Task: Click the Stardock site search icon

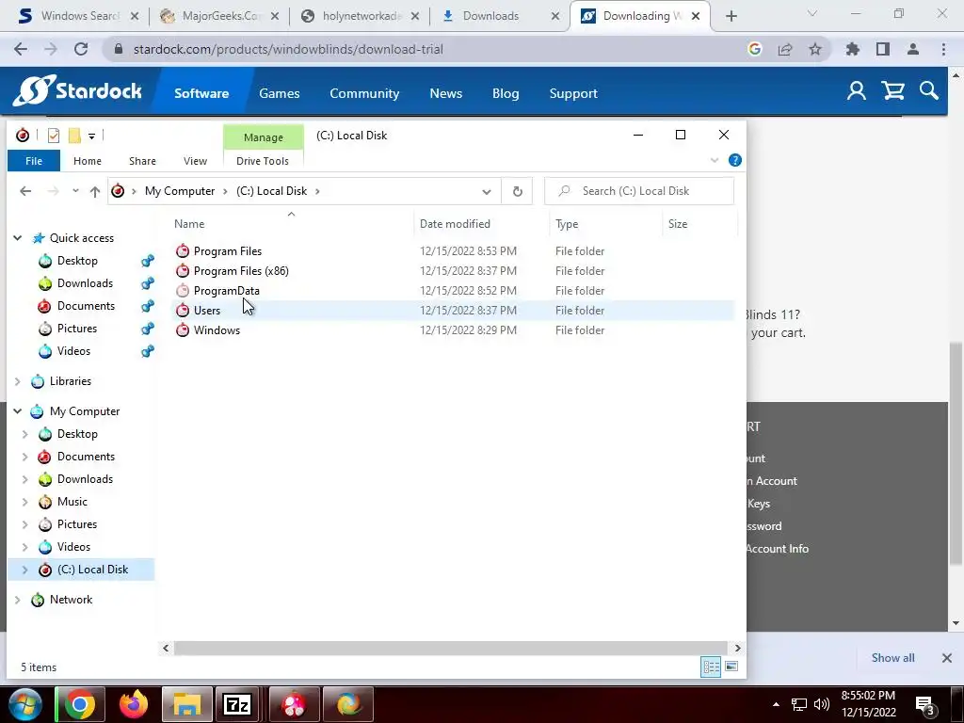Action: pyautogui.click(x=929, y=91)
